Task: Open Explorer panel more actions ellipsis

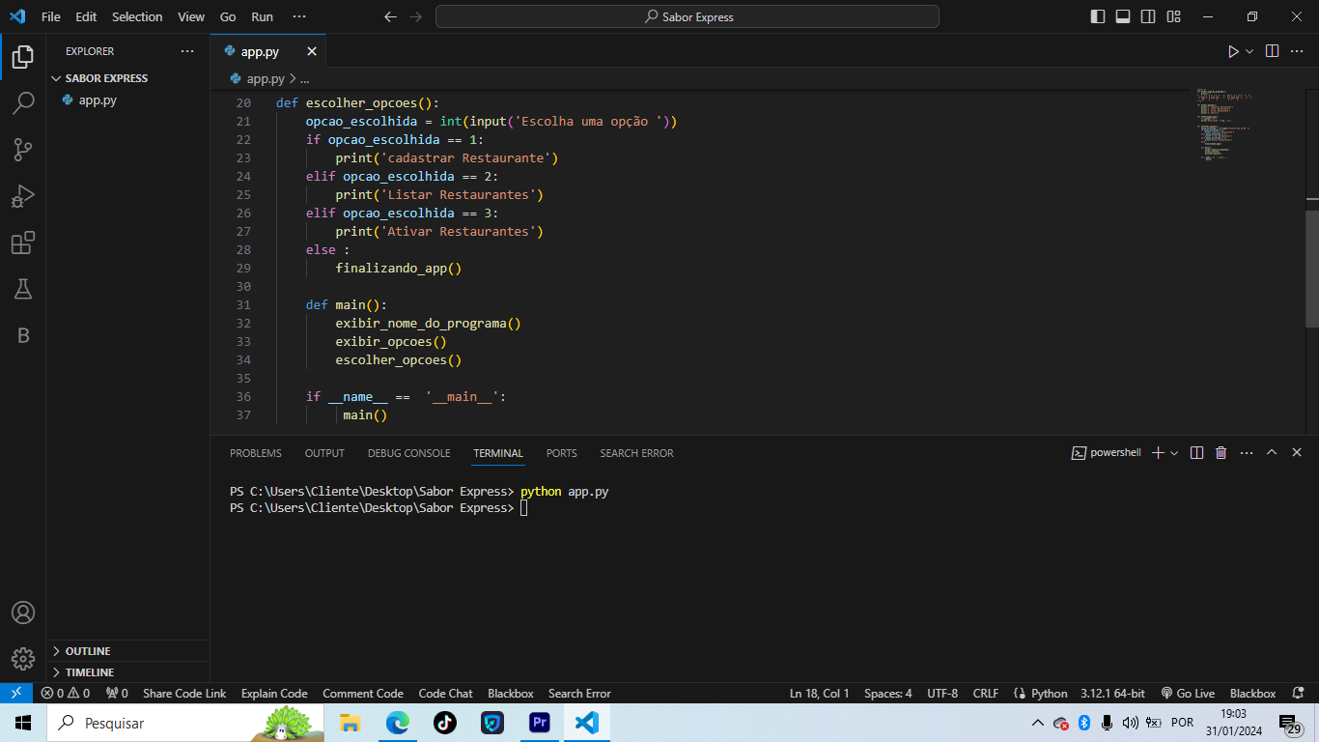Action: click(187, 51)
